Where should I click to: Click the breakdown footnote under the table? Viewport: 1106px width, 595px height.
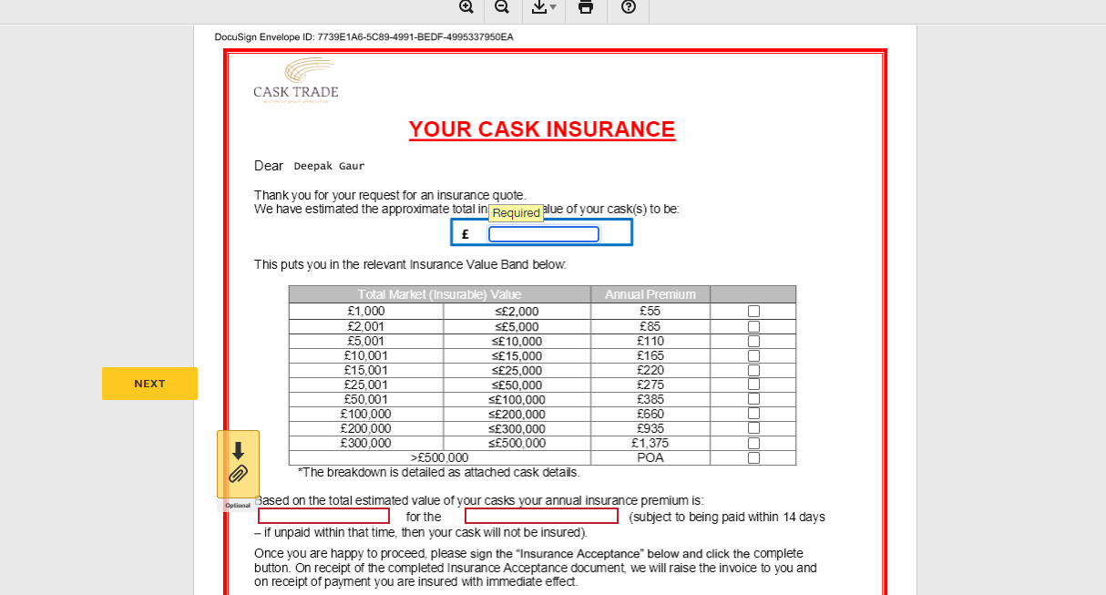(x=439, y=472)
